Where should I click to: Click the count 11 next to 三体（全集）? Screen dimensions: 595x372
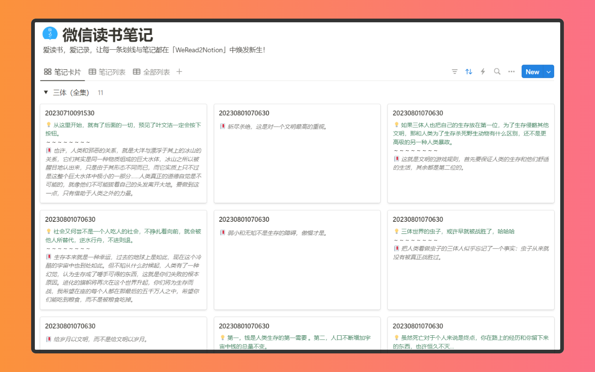(100, 93)
